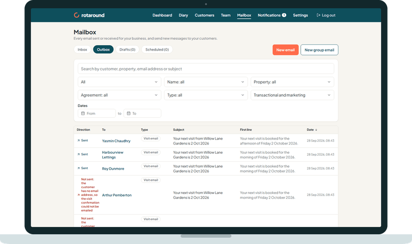Screen dimensions: 412x244
Task: Click sent arrow icon in Roy Dunmore row
Action: [x=78, y=168]
